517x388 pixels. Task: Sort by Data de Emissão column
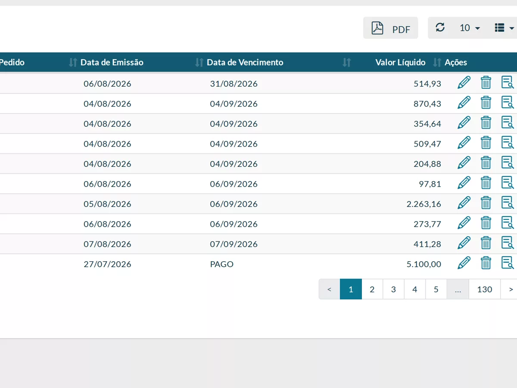pos(112,63)
